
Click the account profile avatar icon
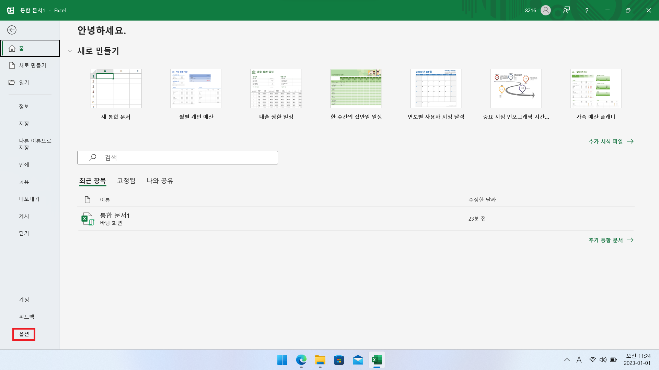545,10
